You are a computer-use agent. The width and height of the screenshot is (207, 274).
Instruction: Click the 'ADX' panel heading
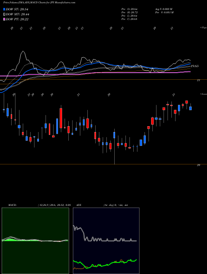click(79, 205)
